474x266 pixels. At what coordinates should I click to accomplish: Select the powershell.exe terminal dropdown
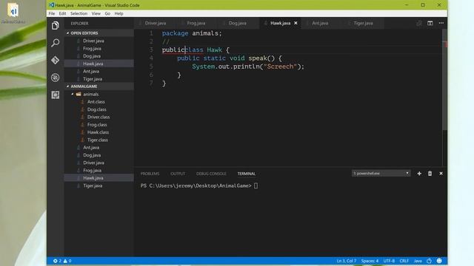point(381,174)
